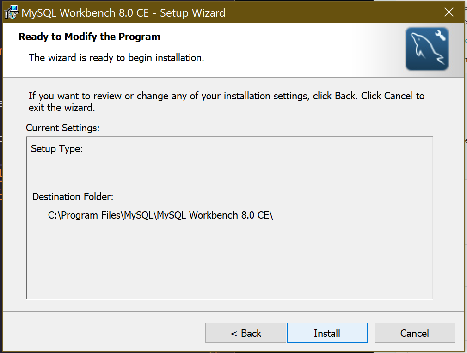Click the exit the wizard text line

coord(61,108)
